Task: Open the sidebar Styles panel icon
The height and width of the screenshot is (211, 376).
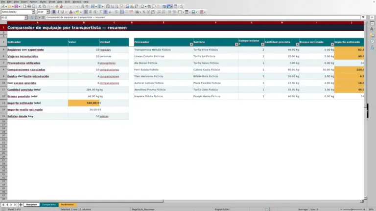Action: (x=372, y=29)
